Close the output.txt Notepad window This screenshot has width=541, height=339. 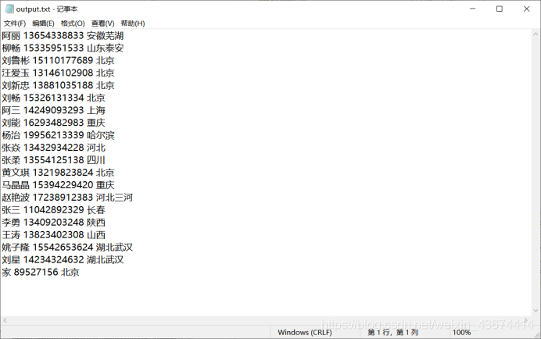tap(526, 9)
